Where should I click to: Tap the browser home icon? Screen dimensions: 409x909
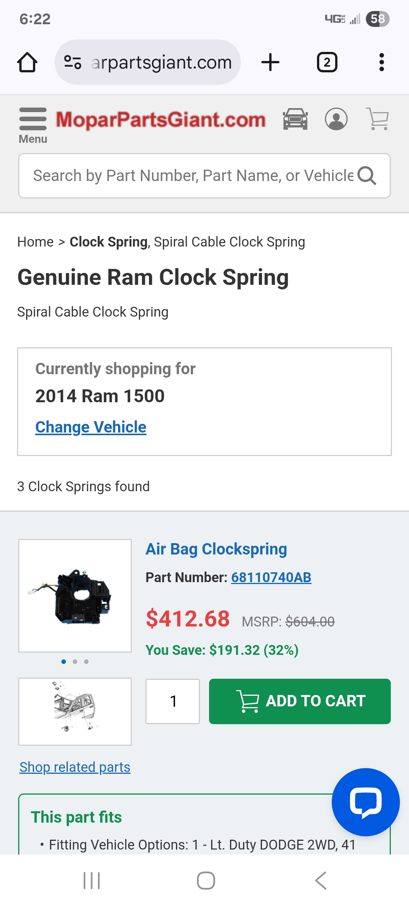click(x=27, y=62)
